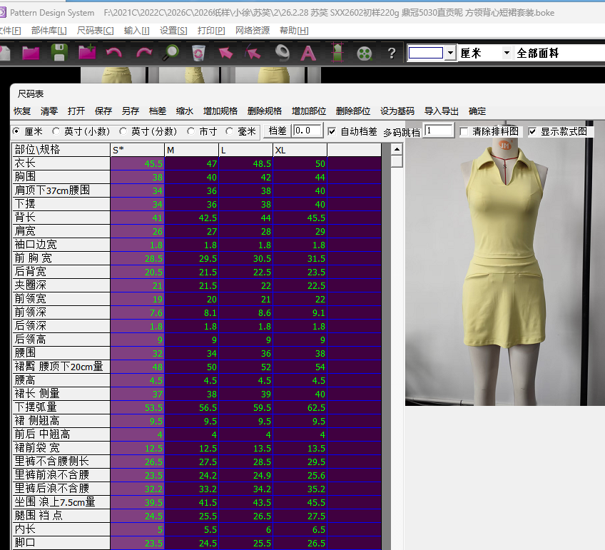Open the 打印[P] menu
The image size is (605, 550).
point(210,31)
